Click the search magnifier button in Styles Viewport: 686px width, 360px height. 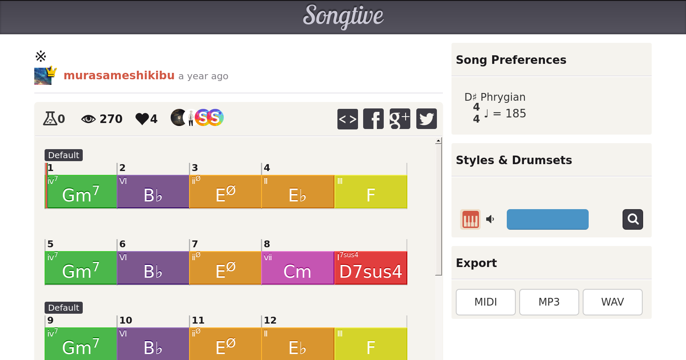[632, 219]
